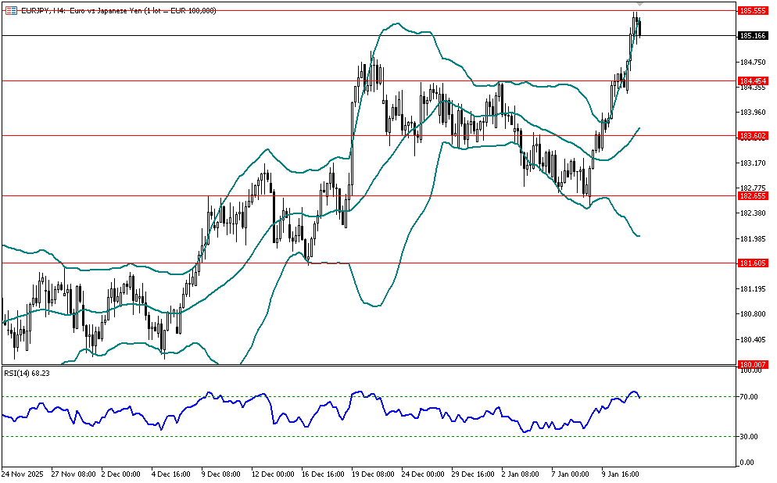The image size is (777, 483).
Task: Click the gray chart shift triangle marker
Action: pyautogui.click(x=639, y=5)
